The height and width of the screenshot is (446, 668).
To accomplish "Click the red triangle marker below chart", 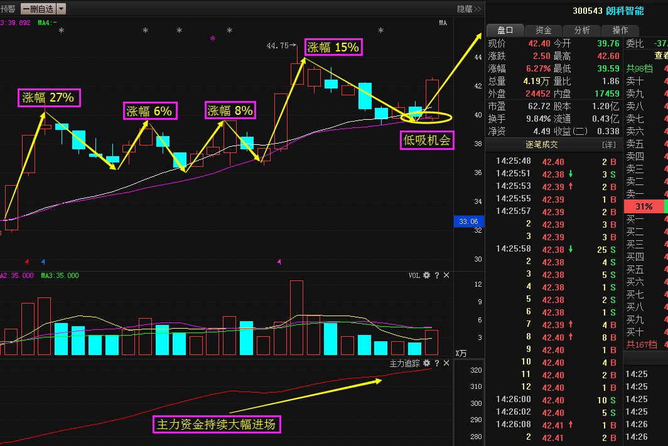I will (26, 261).
